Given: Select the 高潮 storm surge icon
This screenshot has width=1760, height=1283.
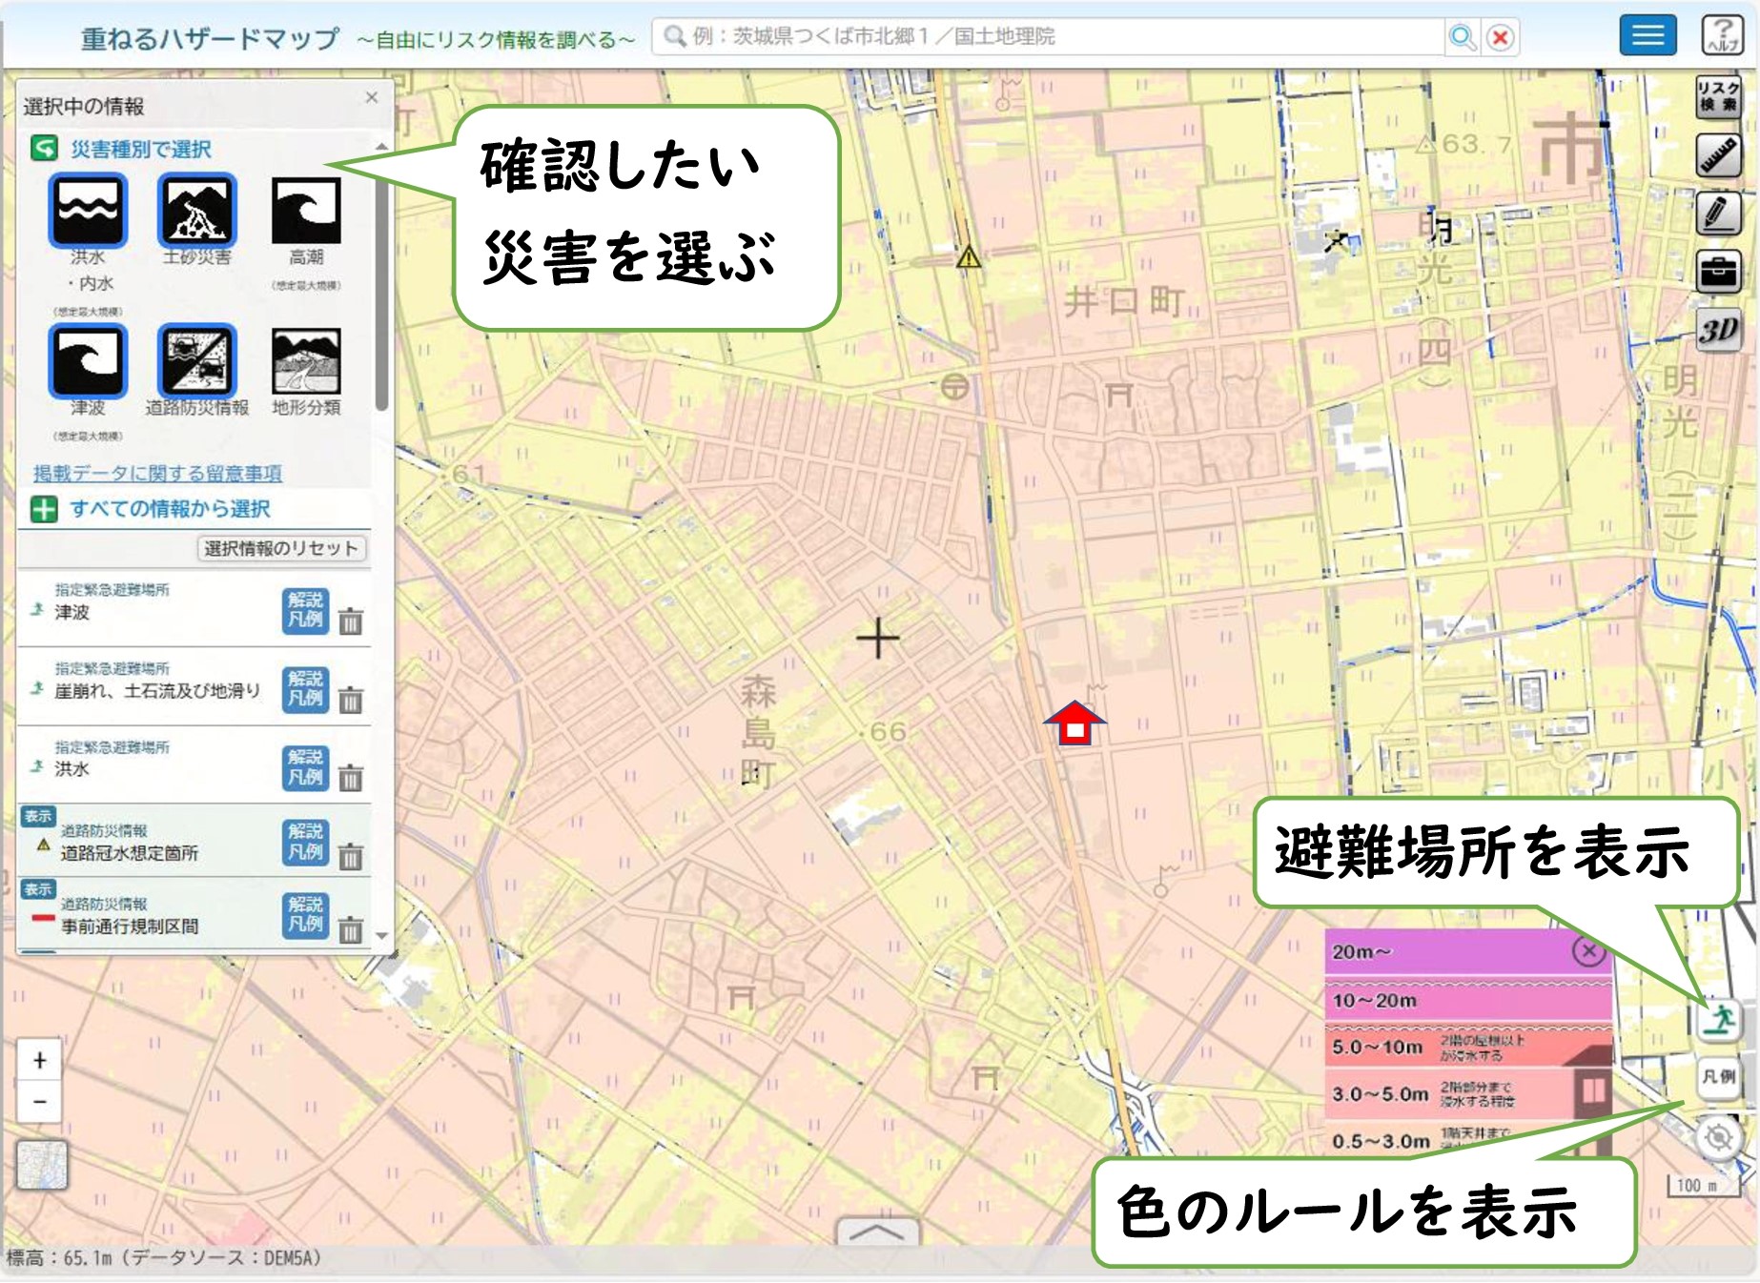Looking at the screenshot, I should click(x=305, y=211).
